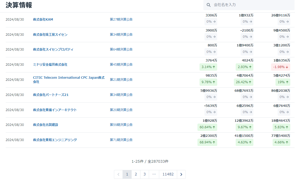This screenshot has width=295, height=183.
Task: Click the search magnifier icon
Action: click(x=208, y=5)
